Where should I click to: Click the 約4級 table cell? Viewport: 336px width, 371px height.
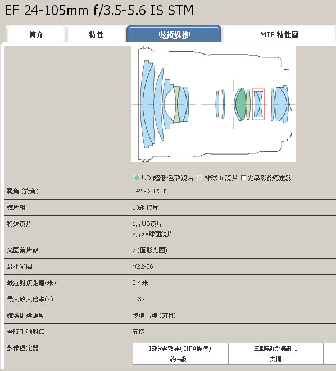pyautogui.click(x=180, y=359)
